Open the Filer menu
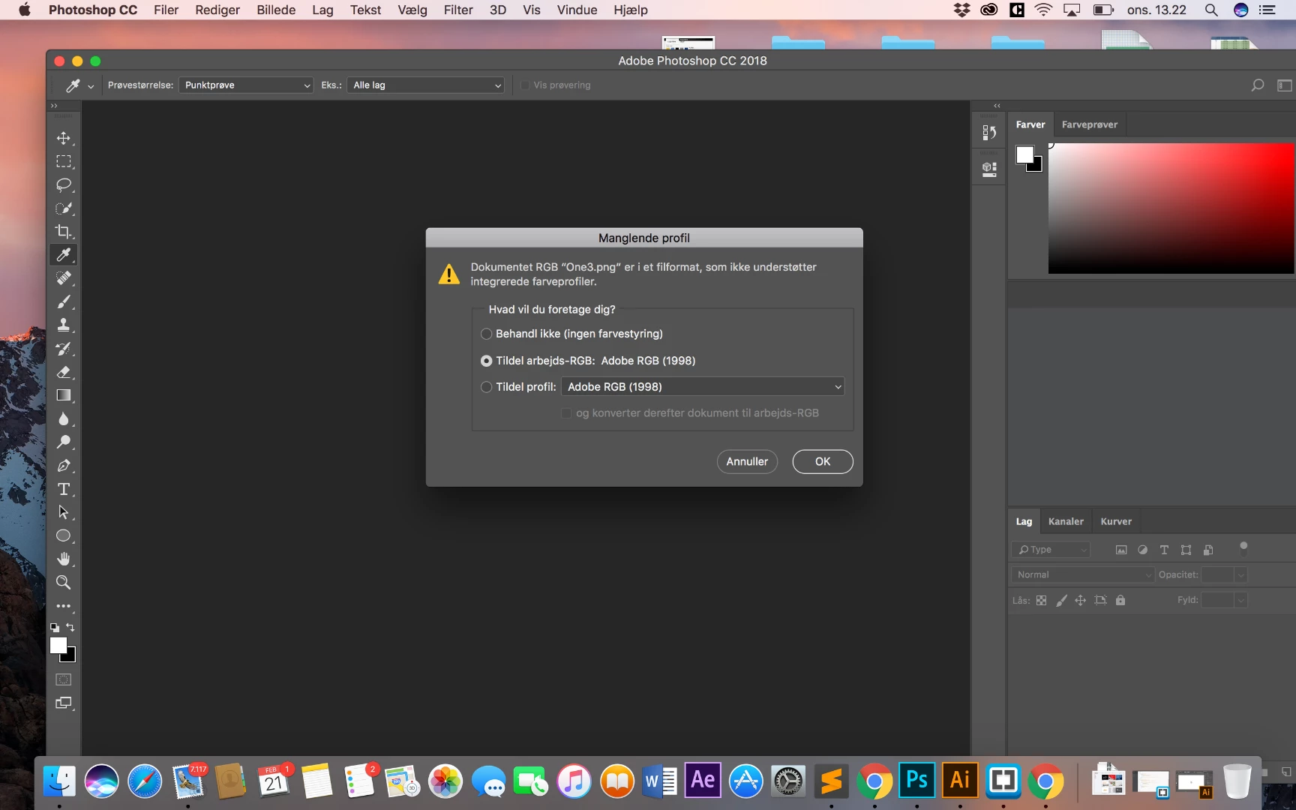Screen dimensions: 1296x810 tap(166, 10)
